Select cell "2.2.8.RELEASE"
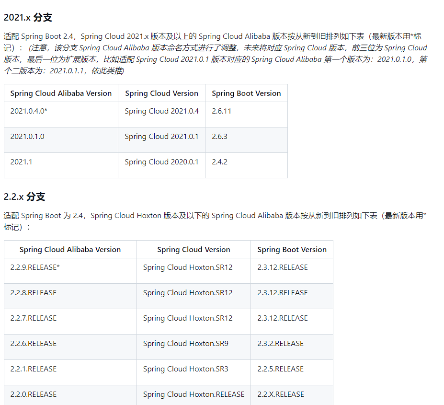The image size is (444, 405). tap(70, 296)
